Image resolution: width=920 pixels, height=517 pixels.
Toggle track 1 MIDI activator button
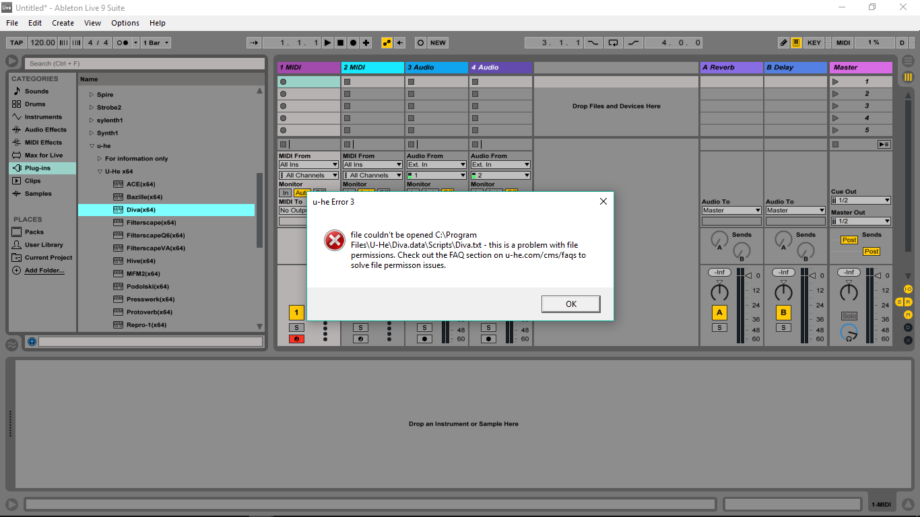(296, 312)
